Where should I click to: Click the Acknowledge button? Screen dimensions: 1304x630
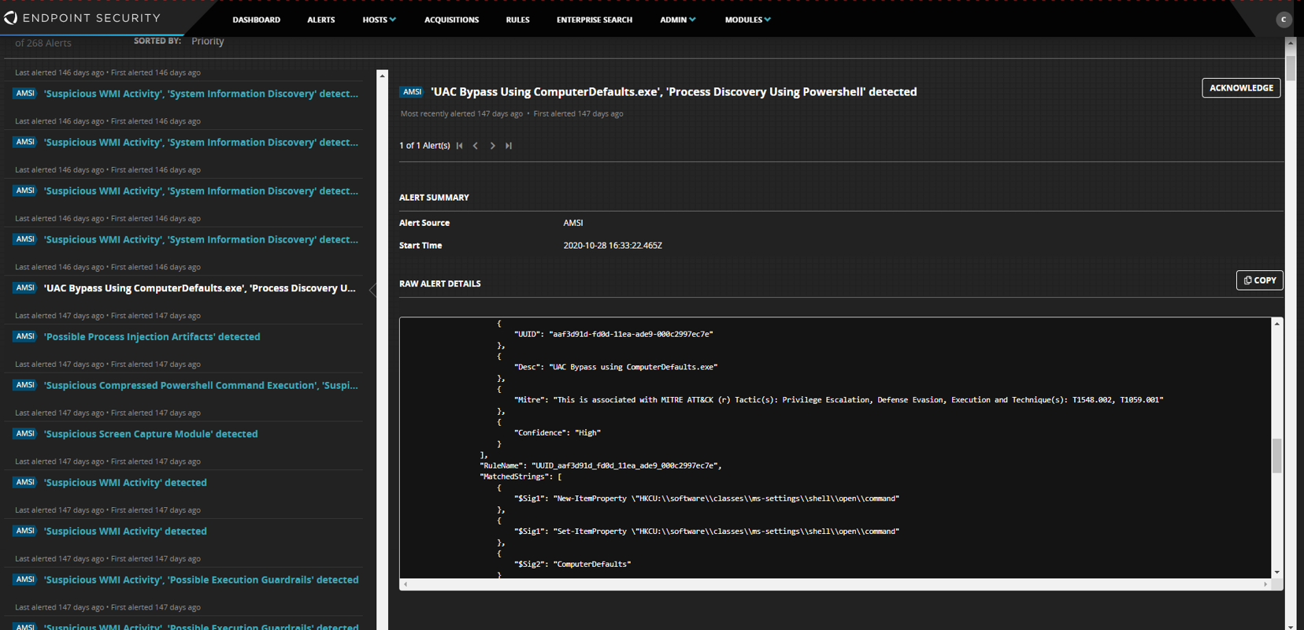pyautogui.click(x=1241, y=88)
